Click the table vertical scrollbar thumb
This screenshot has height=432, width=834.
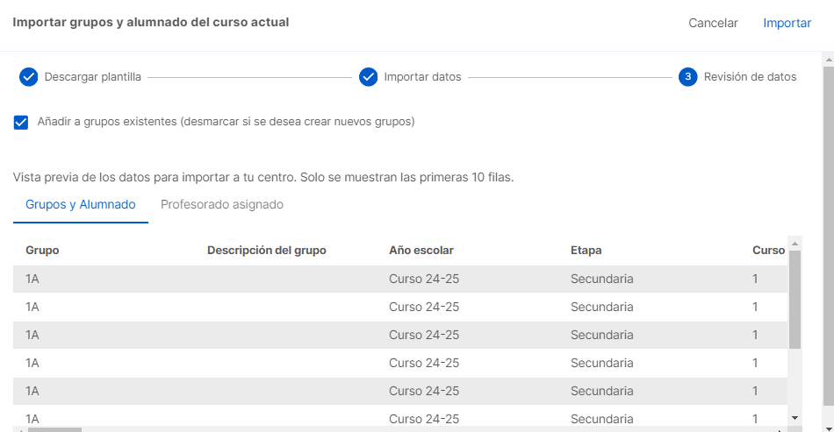pyautogui.click(x=794, y=300)
